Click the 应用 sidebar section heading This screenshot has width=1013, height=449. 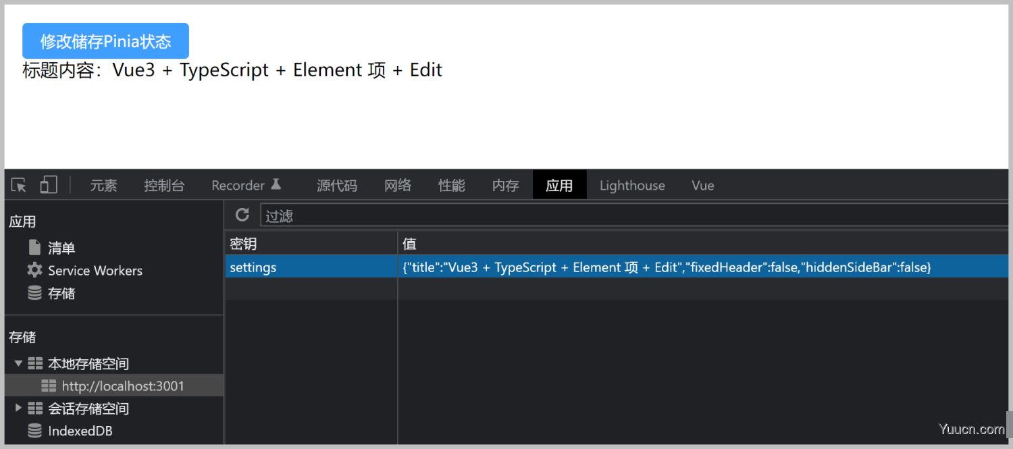[x=22, y=222]
